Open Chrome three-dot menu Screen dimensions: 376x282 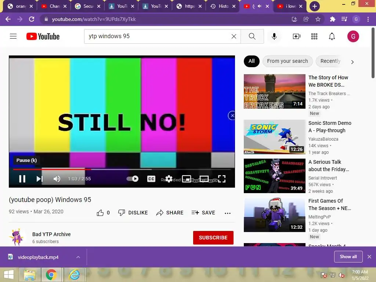tap(368, 19)
